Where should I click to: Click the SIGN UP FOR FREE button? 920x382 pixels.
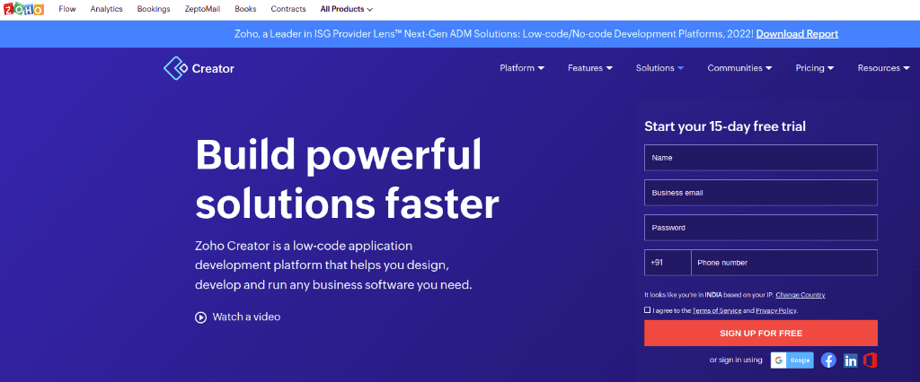[x=761, y=334]
